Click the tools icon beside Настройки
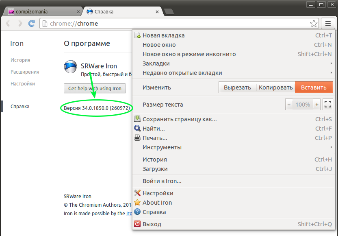This screenshot has height=236, width=338. (x=137, y=193)
